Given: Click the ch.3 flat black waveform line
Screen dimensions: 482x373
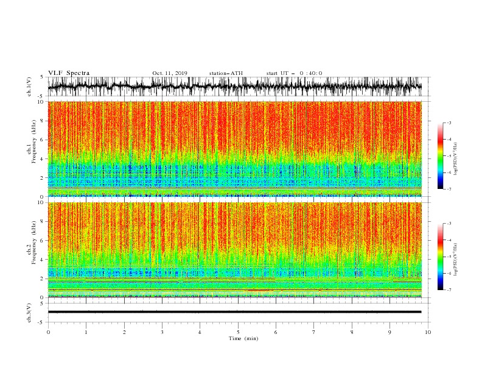Looking at the screenshot, I should point(234,312).
